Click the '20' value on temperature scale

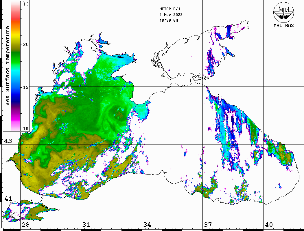point(25,44)
